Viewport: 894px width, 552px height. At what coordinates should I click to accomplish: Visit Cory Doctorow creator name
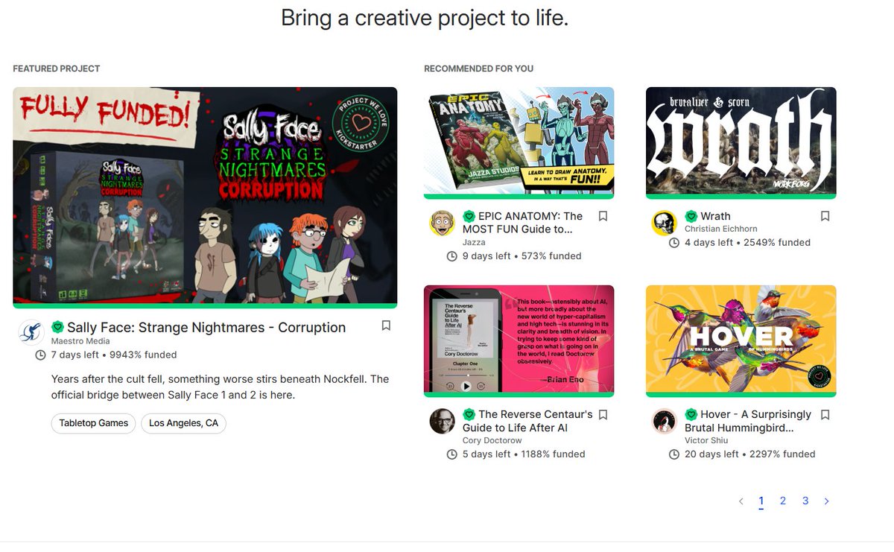(492, 440)
